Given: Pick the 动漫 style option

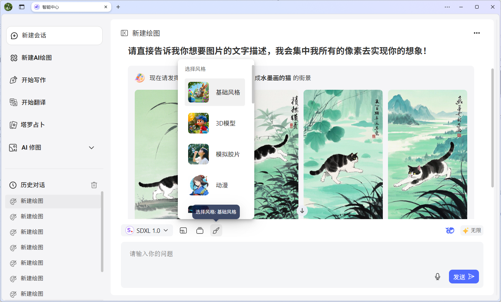Looking at the screenshot, I should pyautogui.click(x=215, y=185).
